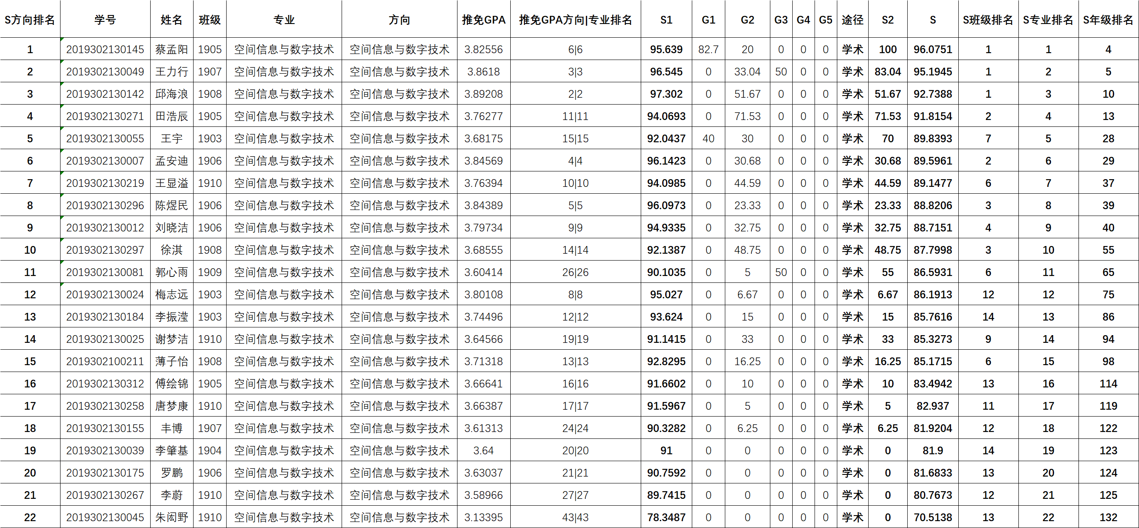Click the S年级排名 header cell
Image resolution: width=1139 pixels, height=528 pixels.
tap(1108, 20)
